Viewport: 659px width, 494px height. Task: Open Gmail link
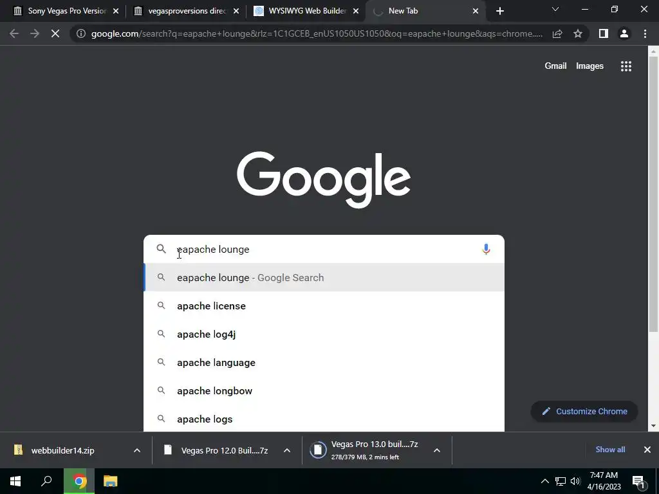tap(555, 66)
